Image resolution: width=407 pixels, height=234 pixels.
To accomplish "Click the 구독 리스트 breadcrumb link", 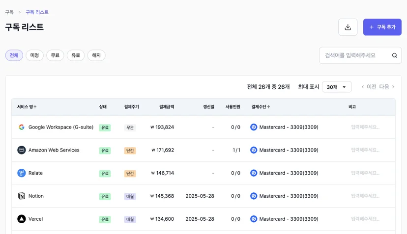I will tap(37, 12).
